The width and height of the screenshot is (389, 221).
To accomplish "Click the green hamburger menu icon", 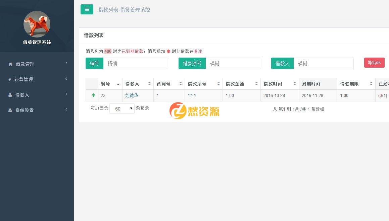I will click(x=87, y=9).
